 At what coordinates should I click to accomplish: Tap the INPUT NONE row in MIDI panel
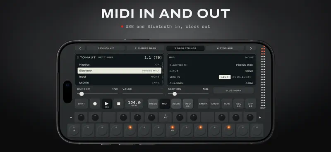pyautogui.click(x=211, y=71)
